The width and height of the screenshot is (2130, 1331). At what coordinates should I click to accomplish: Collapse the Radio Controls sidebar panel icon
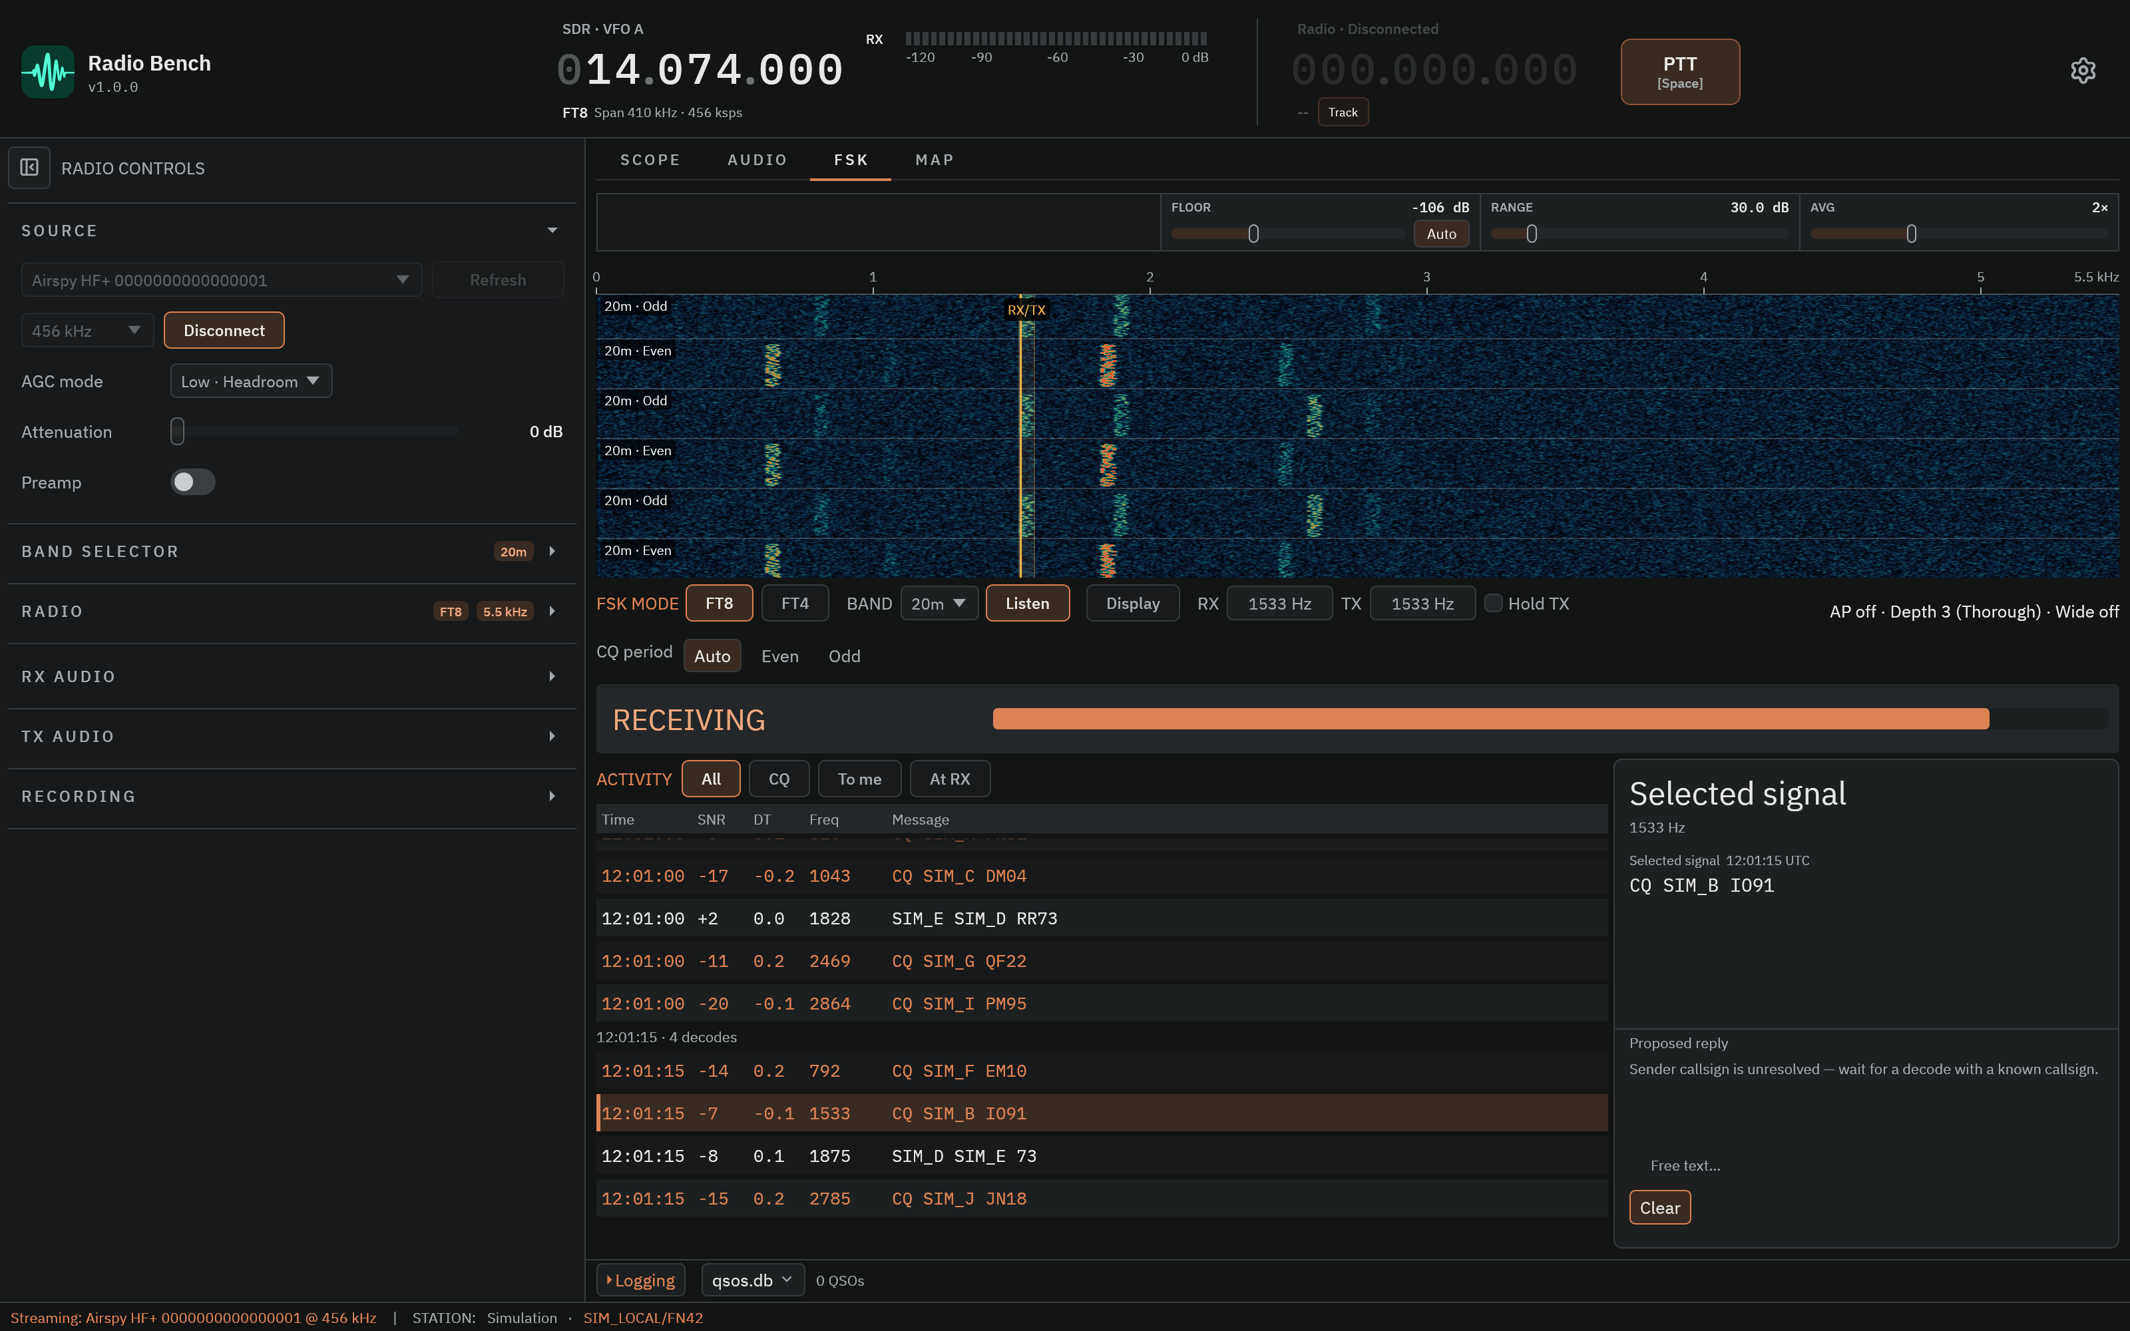point(29,167)
